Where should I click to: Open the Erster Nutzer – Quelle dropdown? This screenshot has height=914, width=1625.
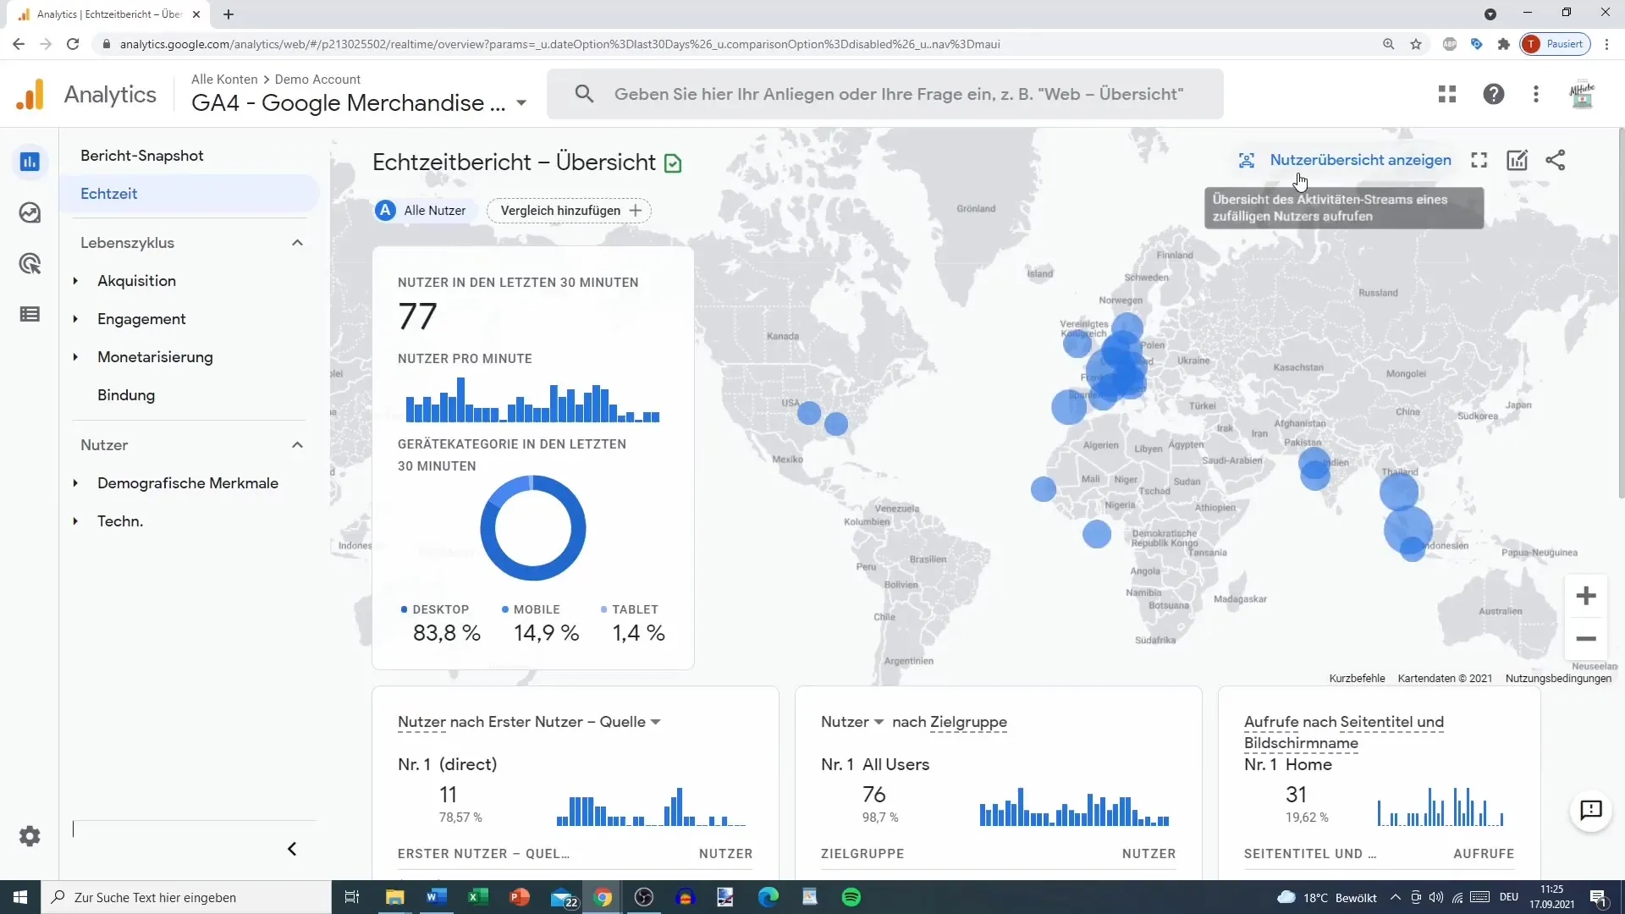tap(655, 722)
